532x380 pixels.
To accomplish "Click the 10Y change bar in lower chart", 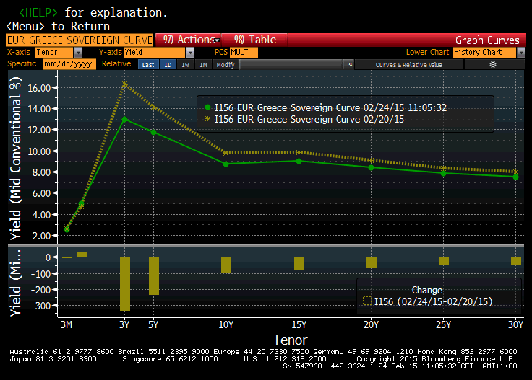I will (x=226, y=265).
